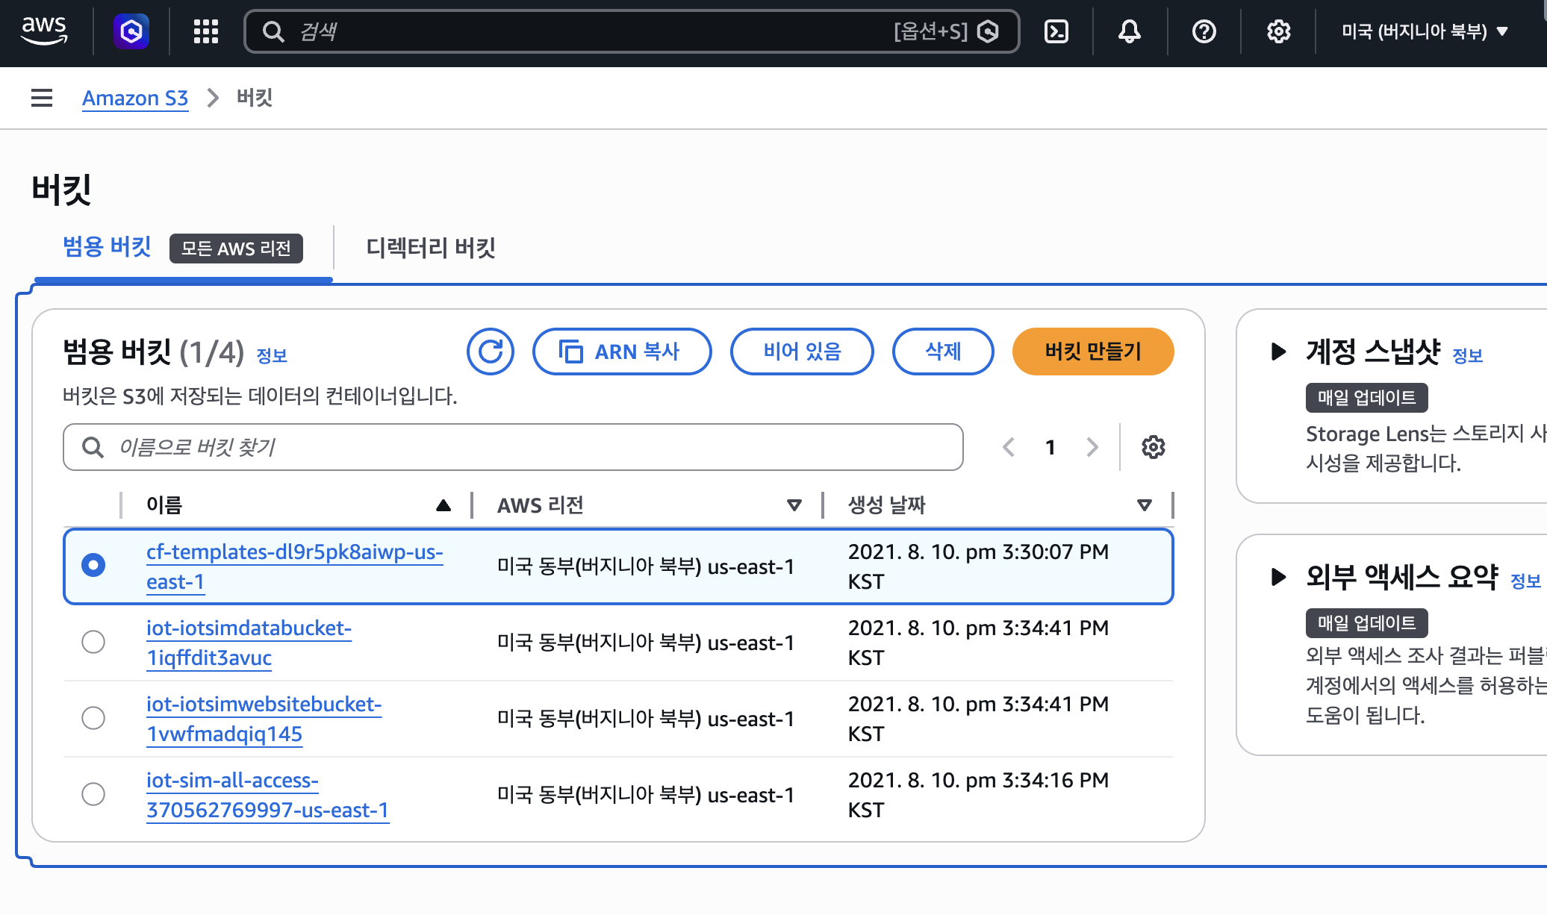Image resolution: width=1547 pixels, height=915 pixels.
Task: Switch to the 범용 버킷 tab
Action: (x=108, y=247)
